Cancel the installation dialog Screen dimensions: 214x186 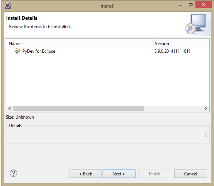point(191,174)
